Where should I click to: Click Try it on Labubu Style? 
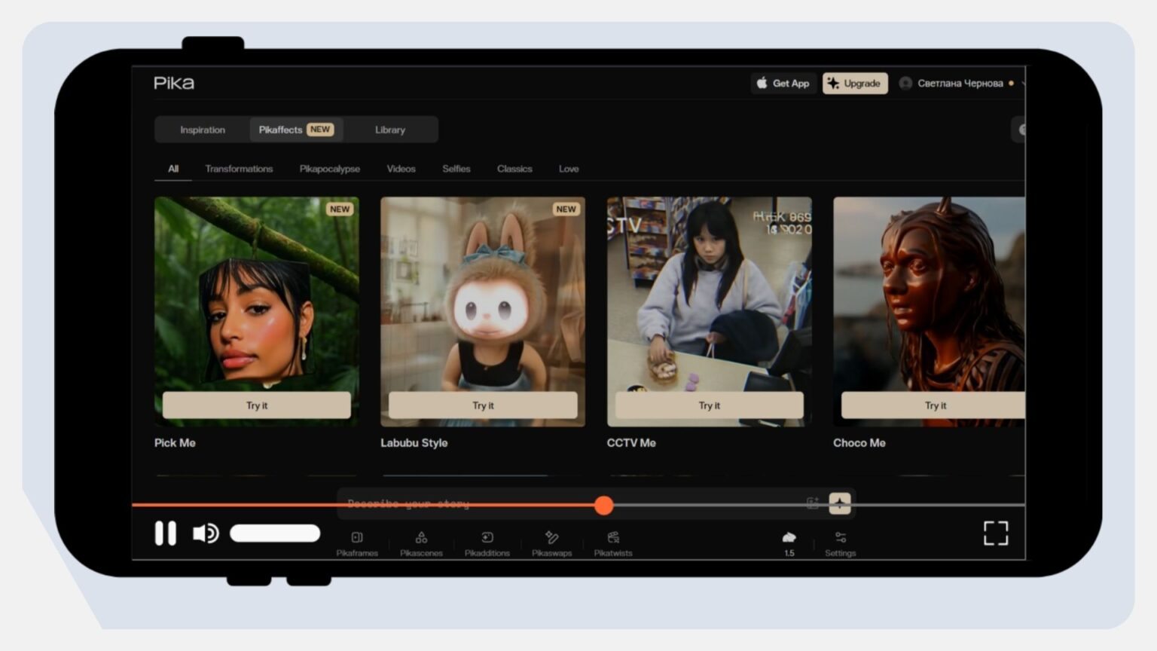tap(483, 405)
